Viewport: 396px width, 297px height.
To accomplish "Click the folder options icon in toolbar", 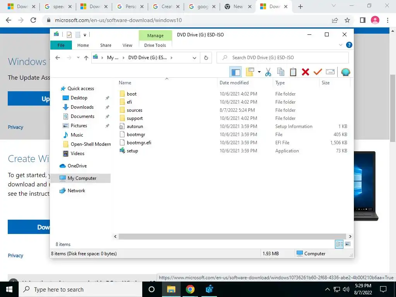I will (250, 72).
